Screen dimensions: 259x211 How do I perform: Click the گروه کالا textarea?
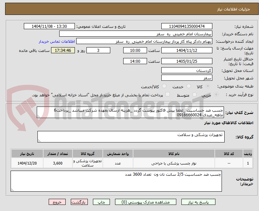point(131,137)
